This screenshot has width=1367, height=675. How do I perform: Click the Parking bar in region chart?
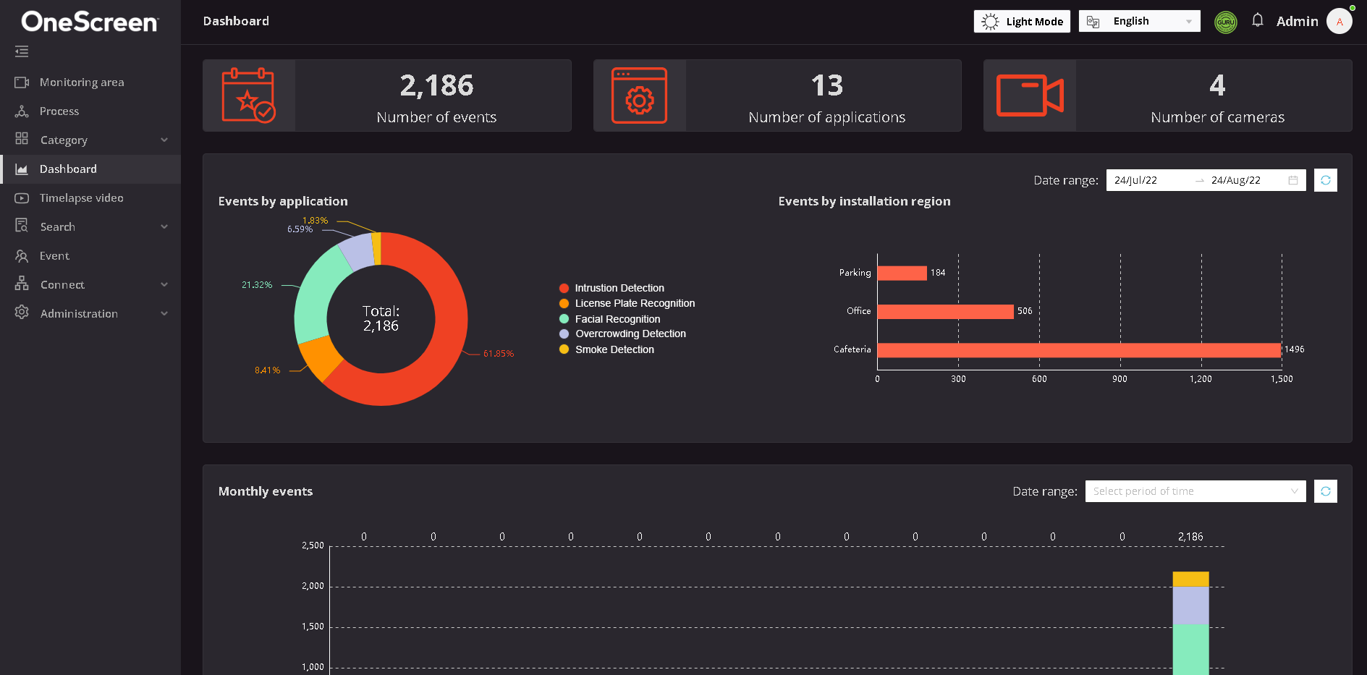click(902, 273)
